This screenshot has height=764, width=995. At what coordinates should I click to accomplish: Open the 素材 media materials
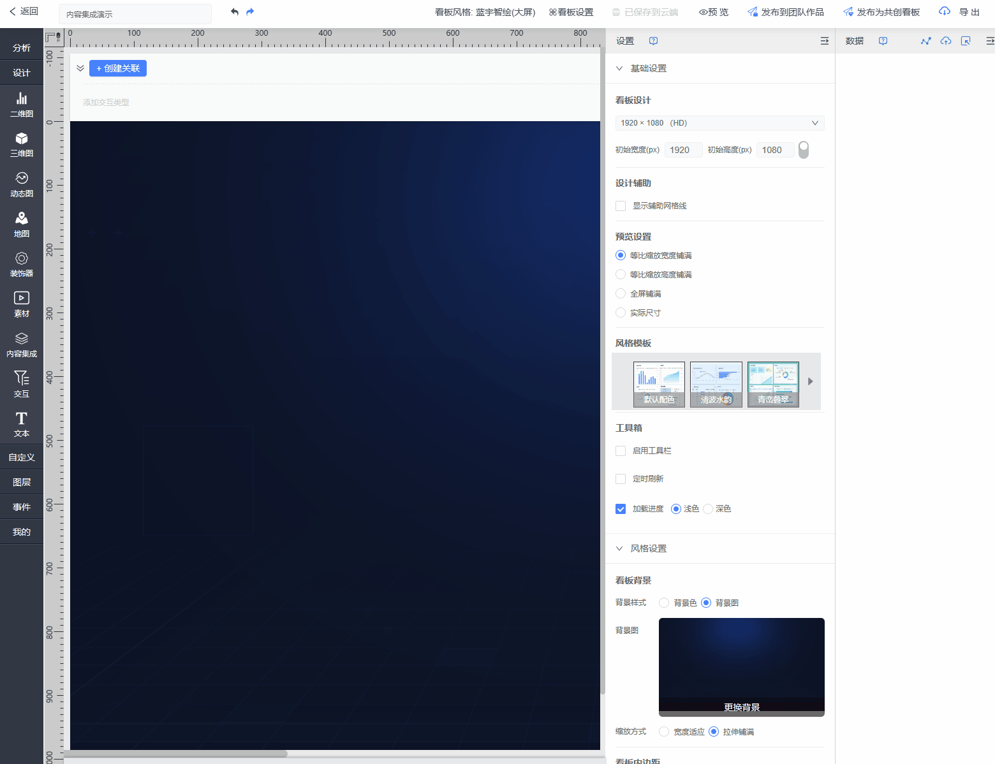tap(22, 305)
